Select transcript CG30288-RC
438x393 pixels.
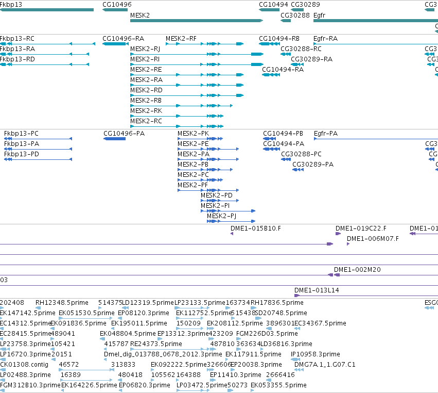click(301, 48)
